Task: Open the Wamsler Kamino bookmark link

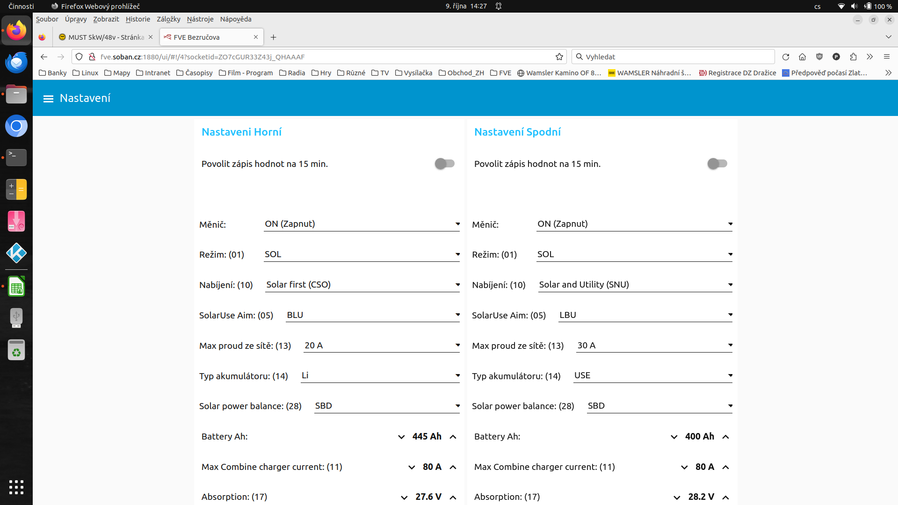Action: point(559,73)
